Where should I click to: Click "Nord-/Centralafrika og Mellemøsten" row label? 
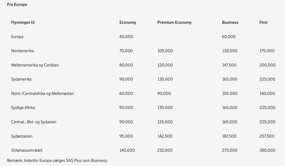pyautogui.click(x=43, y=94)
